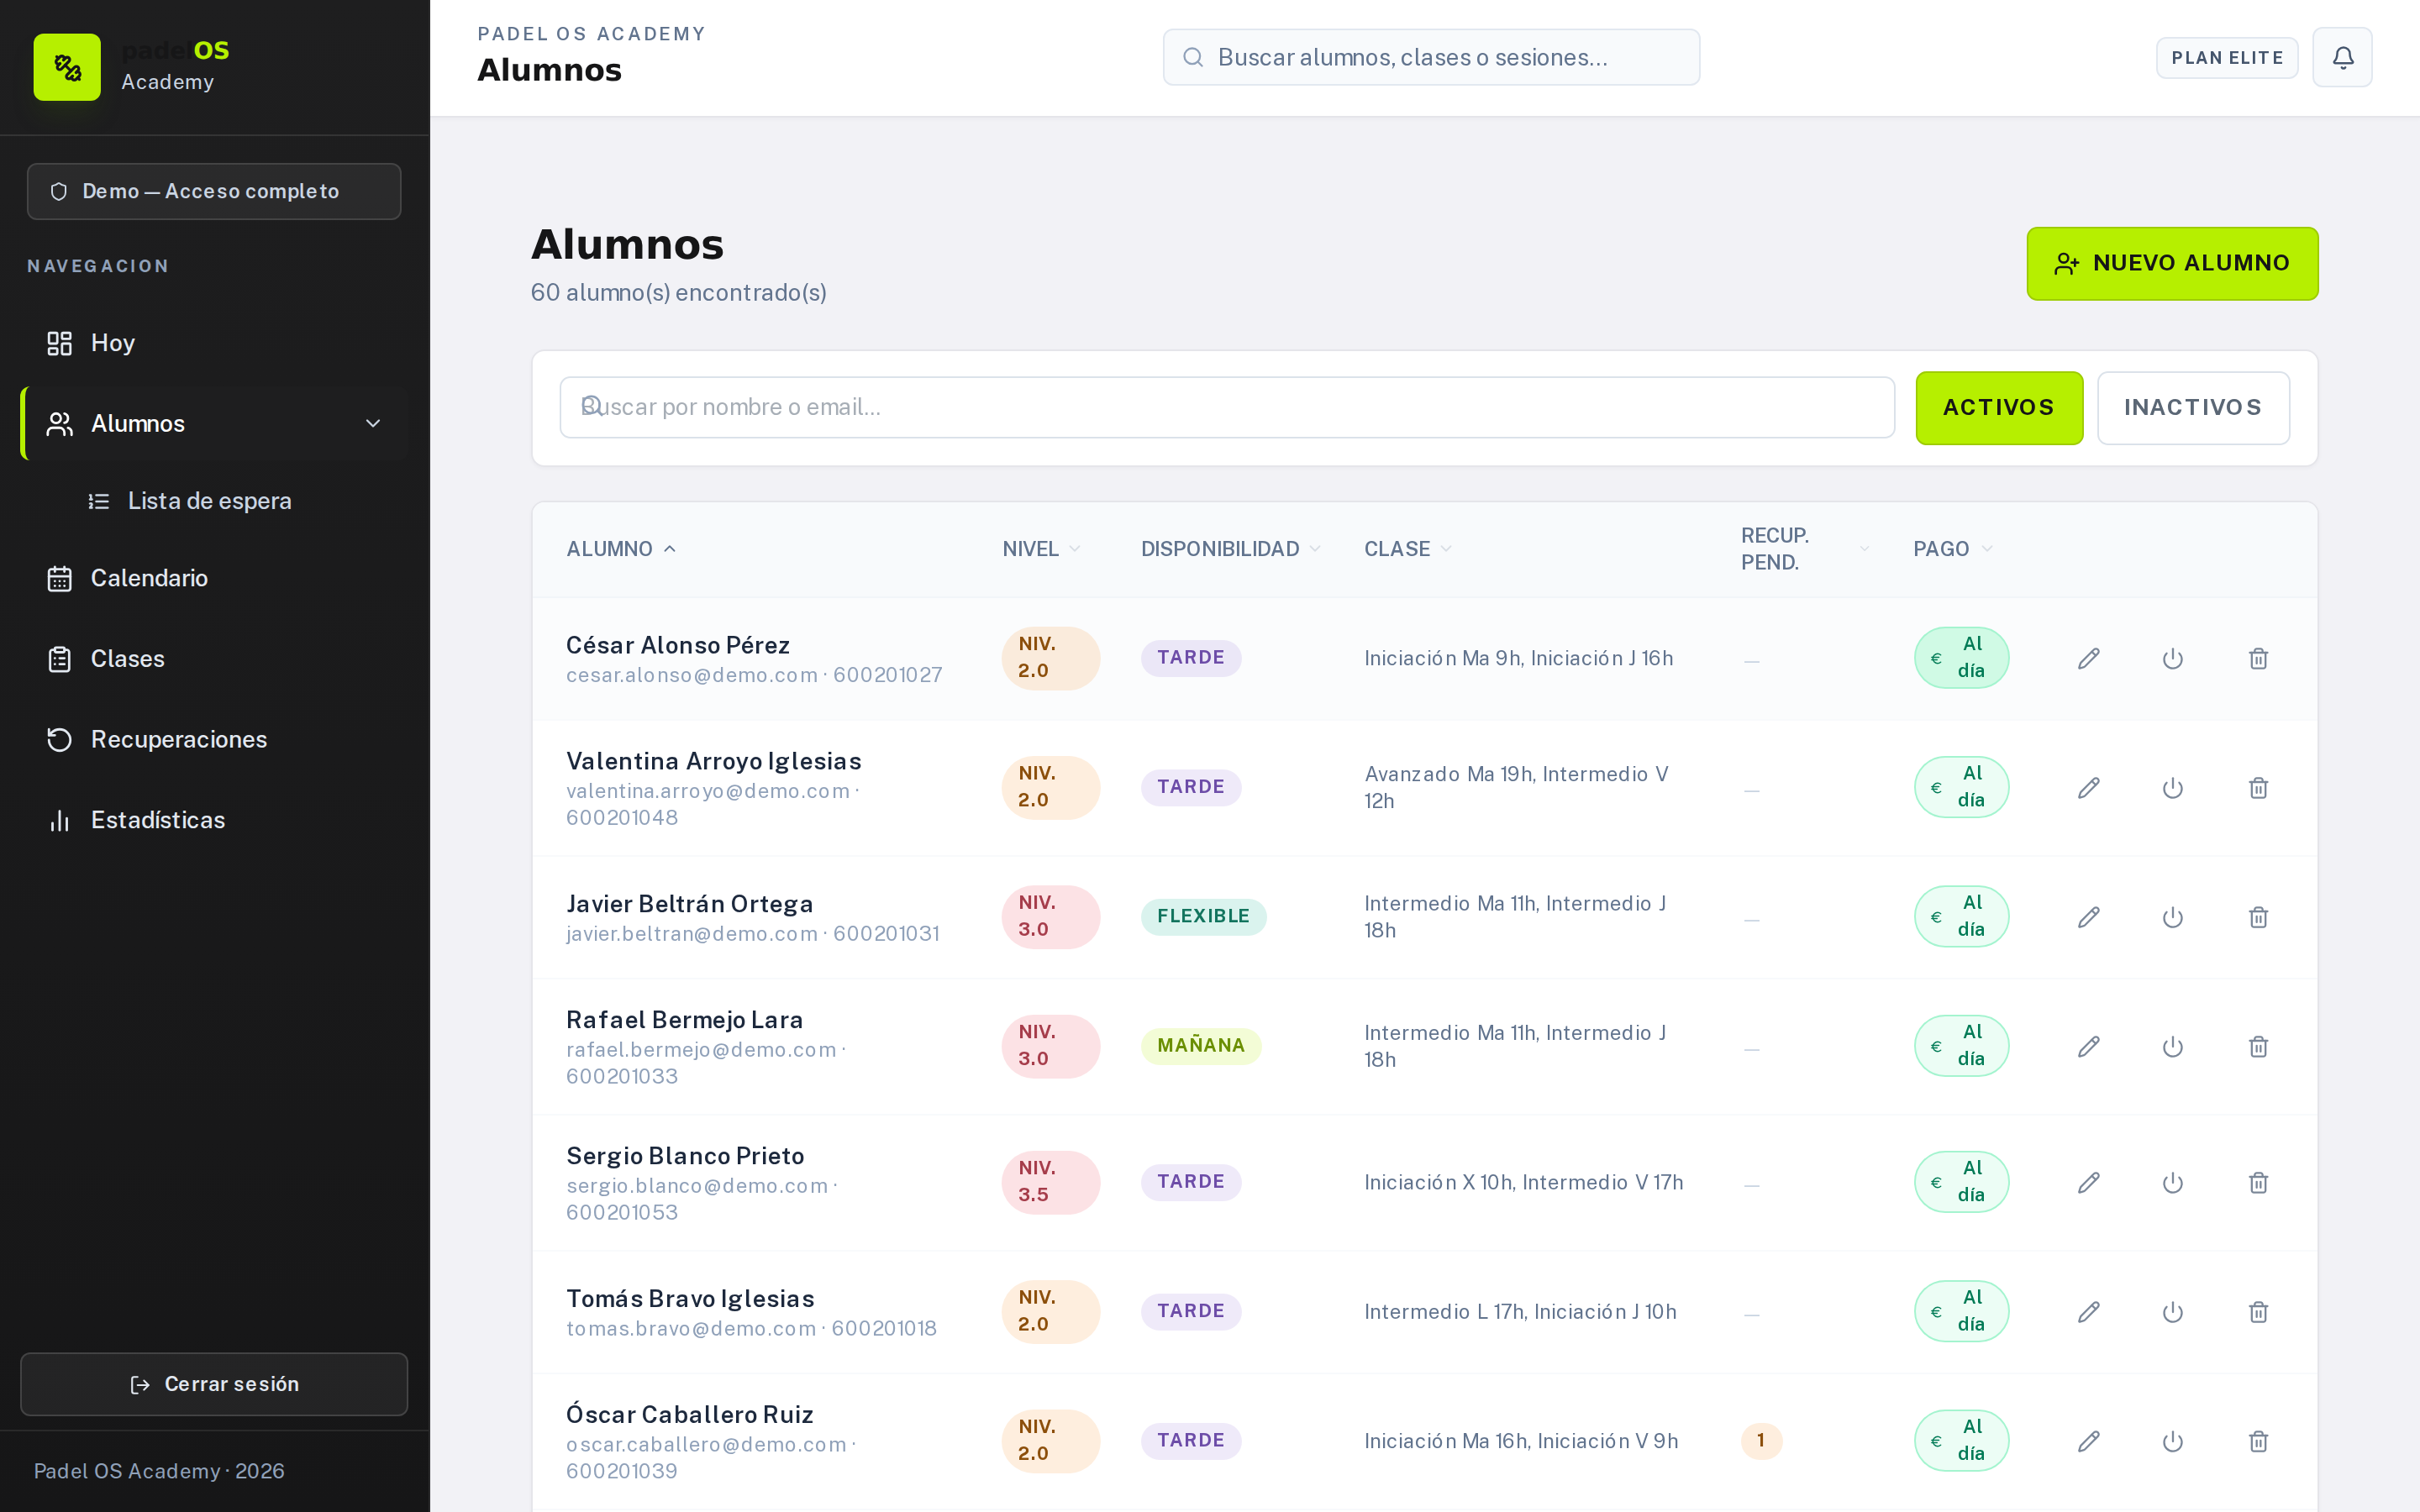This screenshot has height=1512, width=2420.
Task: Click 60 alumno(s) encontrado(s) text
Action: click(678, 292)
